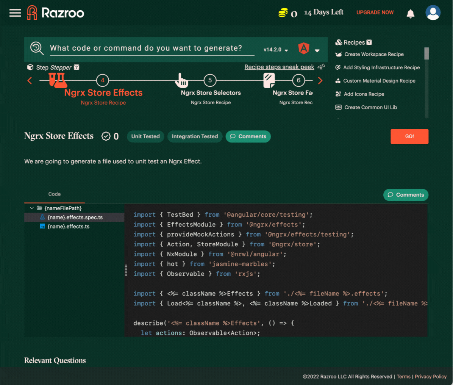Open the hamburger navigation menu
The width and height of the screenshot is (453, 385).
15,13
